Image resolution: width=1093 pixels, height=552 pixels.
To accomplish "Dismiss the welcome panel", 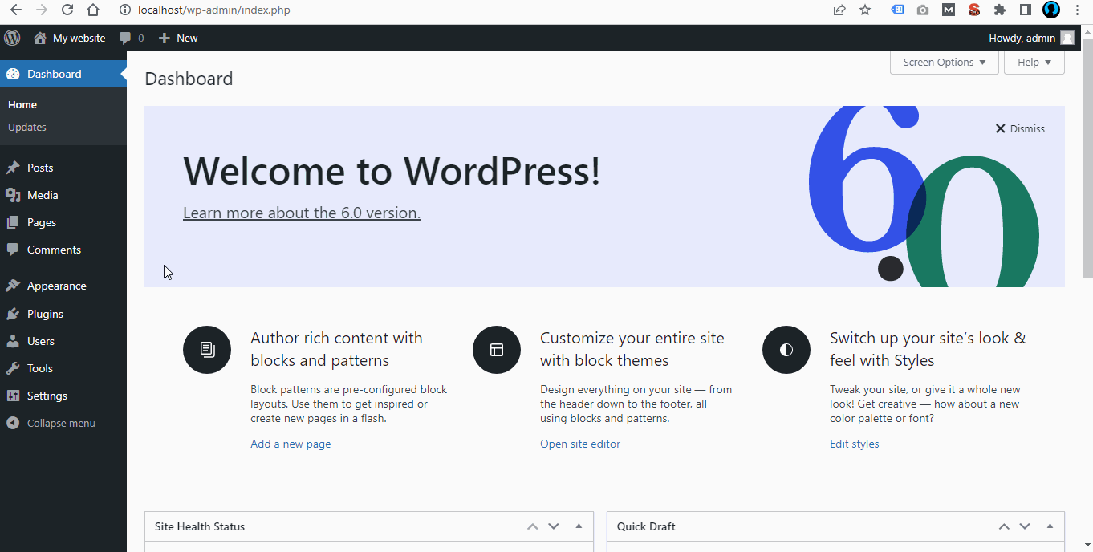I will coord(1020,128).
